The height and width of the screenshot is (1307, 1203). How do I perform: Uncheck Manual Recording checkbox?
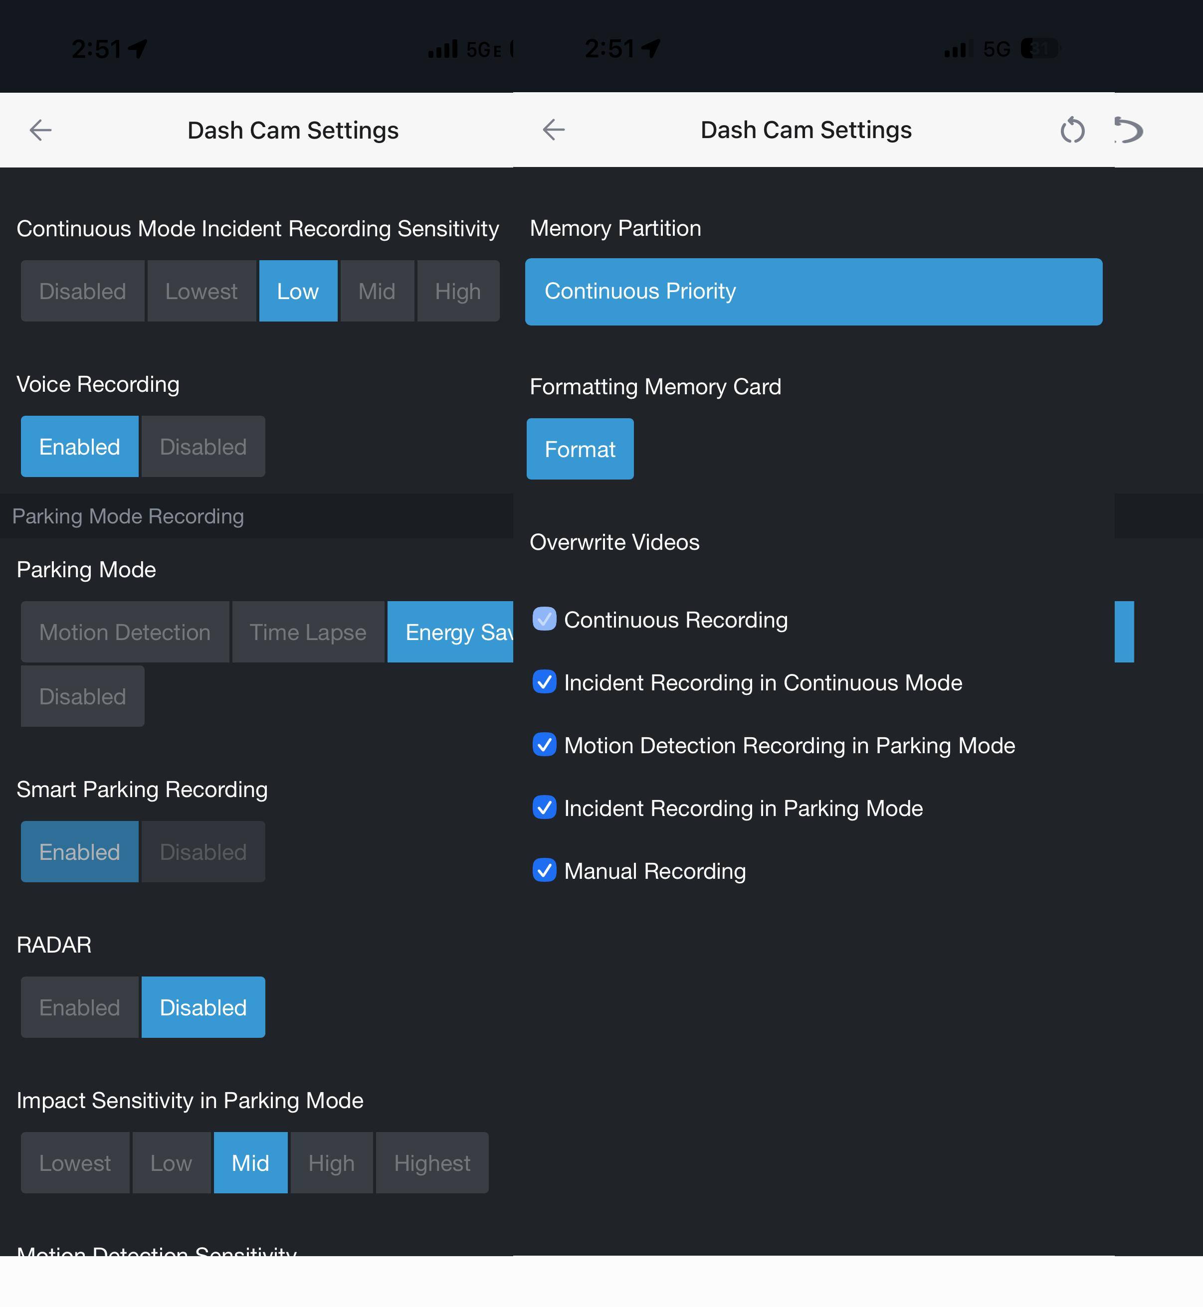tap(544, 870)
